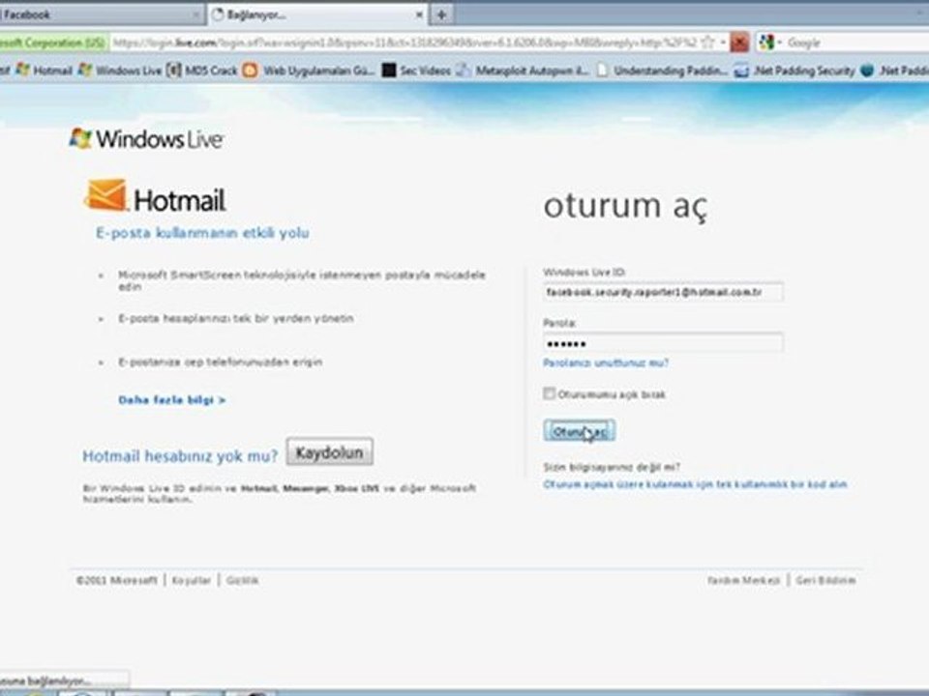Open the Web Uygulamaları Gü... bookmark

pos(310,71)
